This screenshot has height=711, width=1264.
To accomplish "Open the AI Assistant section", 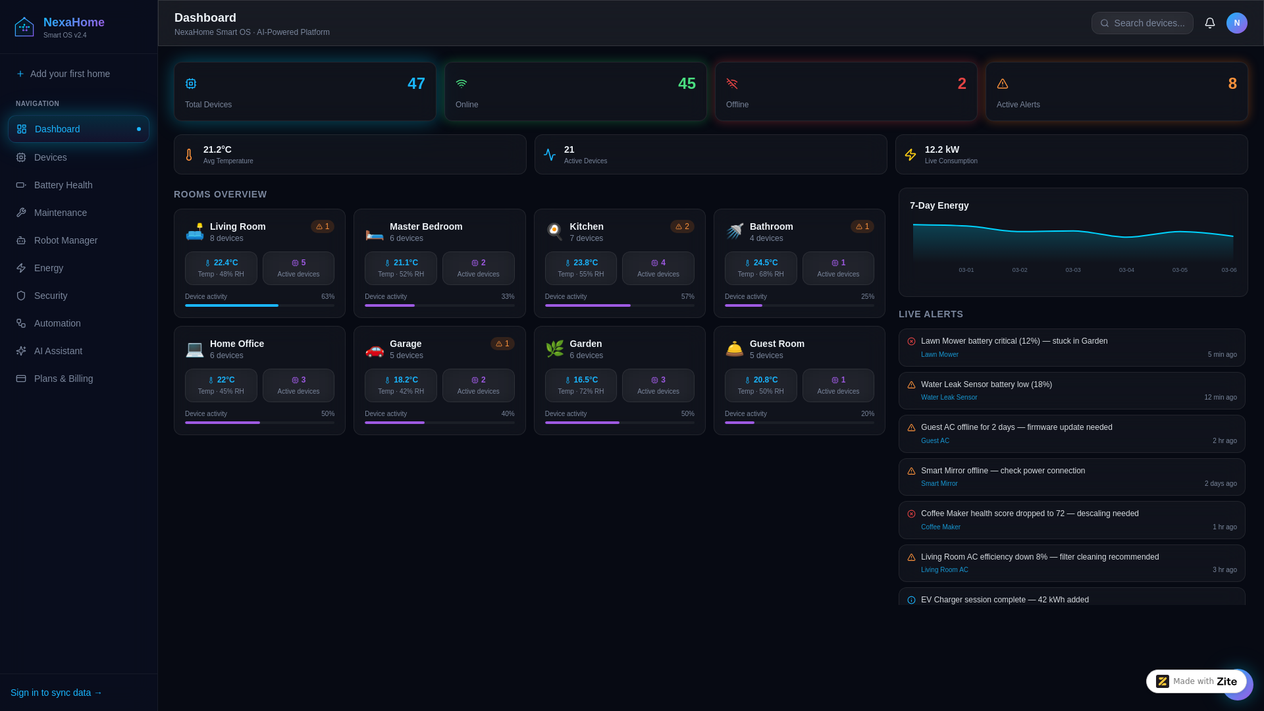I will (58, 351).
